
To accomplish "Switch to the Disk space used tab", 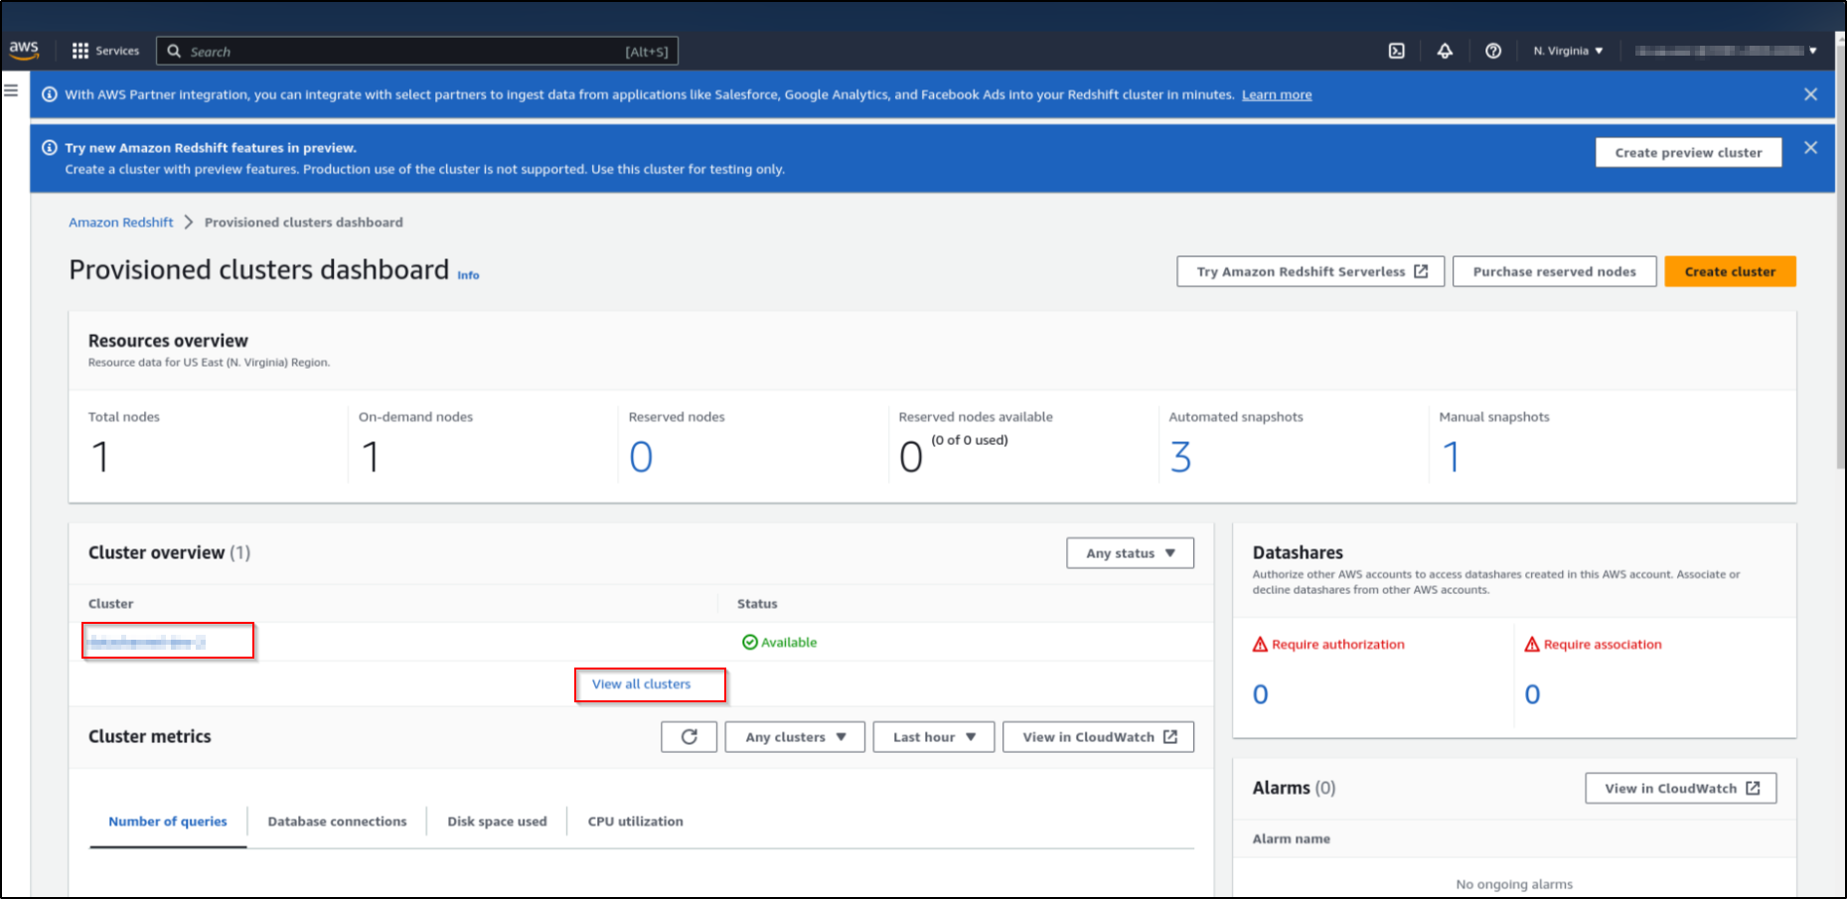I will point(497,822).
